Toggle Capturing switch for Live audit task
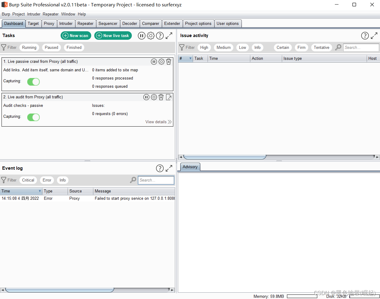The height and width of the screenshot is (299, 380). coord(33,117)
